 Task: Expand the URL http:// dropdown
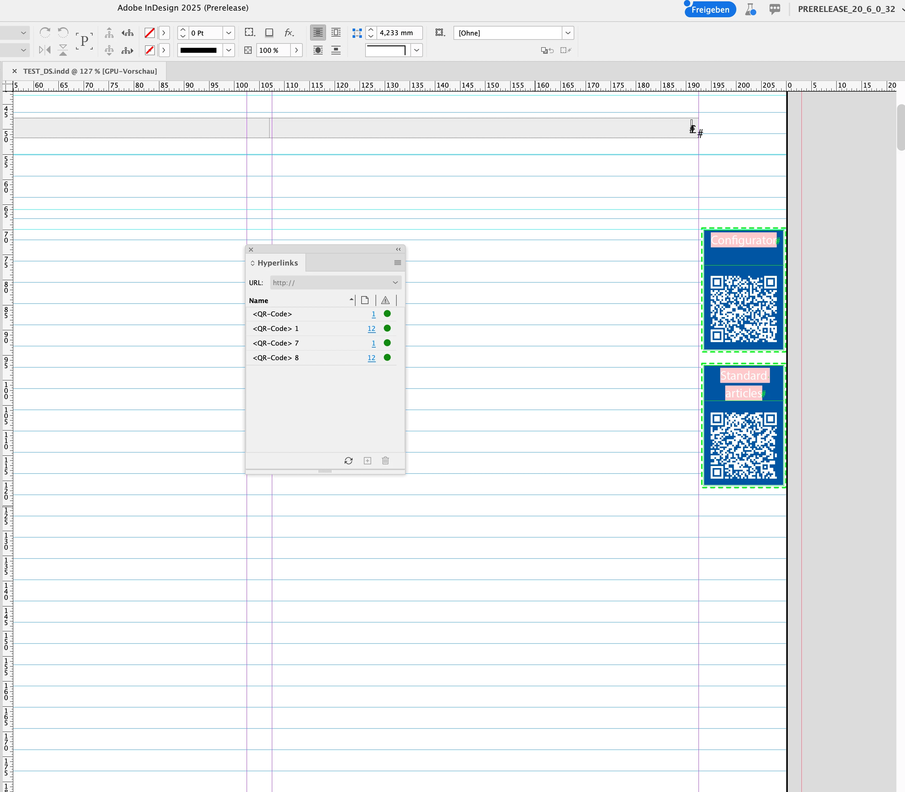395,282
